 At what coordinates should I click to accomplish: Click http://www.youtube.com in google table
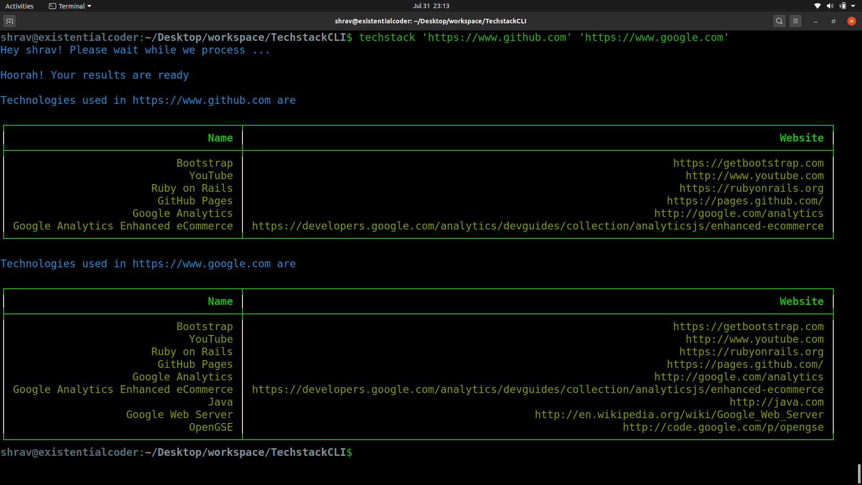755,339
